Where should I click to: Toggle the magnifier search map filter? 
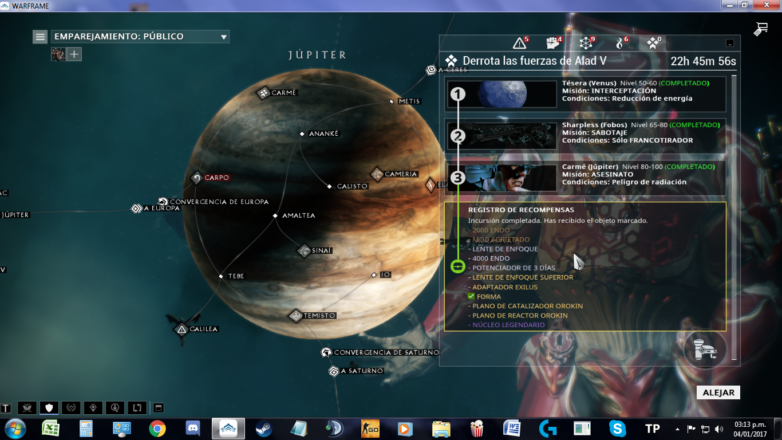pyautogui.click(x=115, y=408)
